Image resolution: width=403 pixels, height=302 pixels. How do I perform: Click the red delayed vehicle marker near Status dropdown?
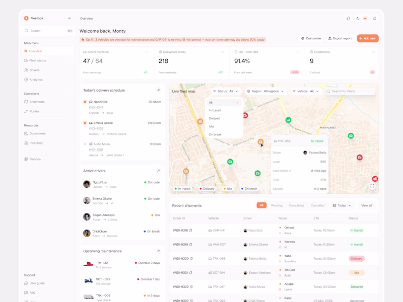click(245, 116)
